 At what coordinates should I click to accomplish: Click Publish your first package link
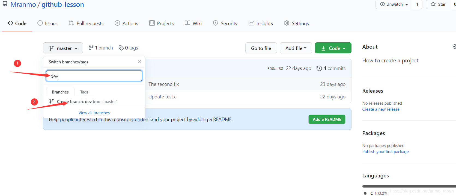386,152
